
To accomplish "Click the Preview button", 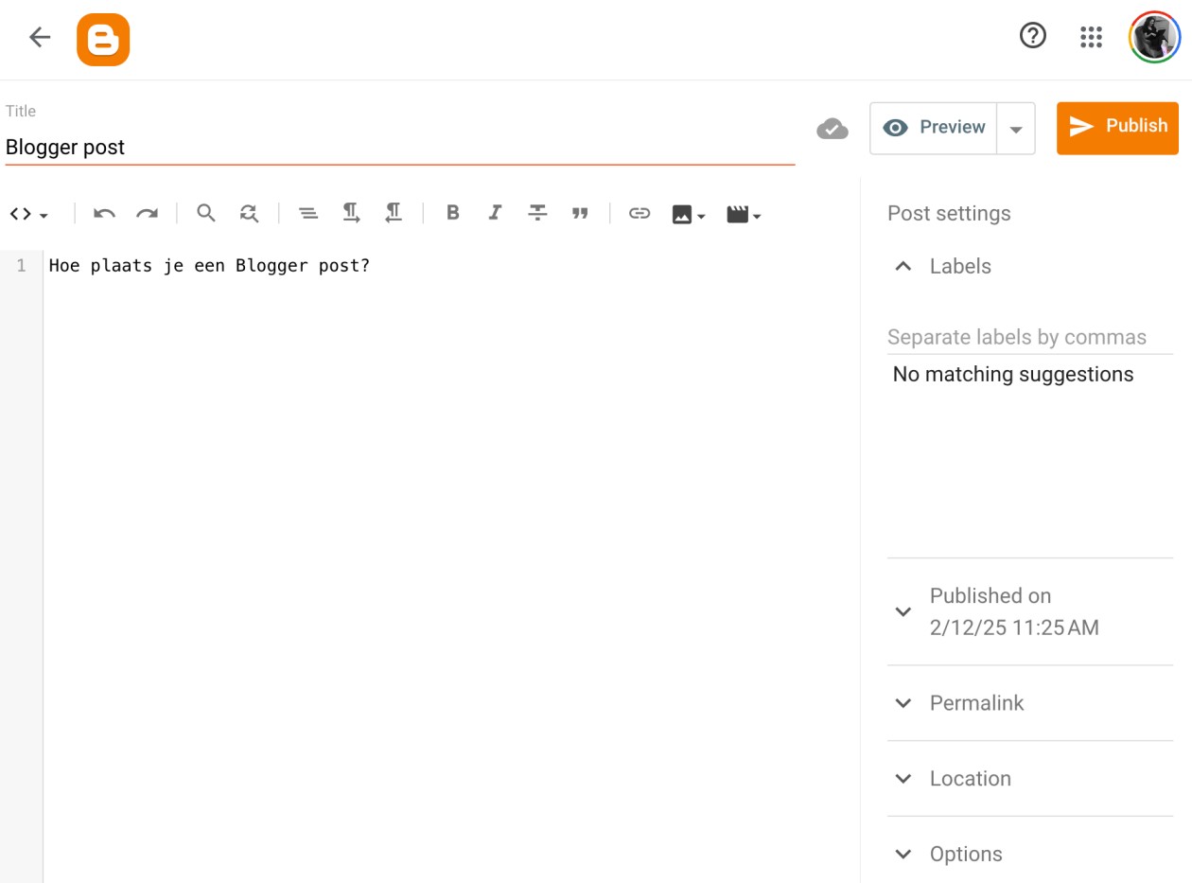I will pos(934,128).
